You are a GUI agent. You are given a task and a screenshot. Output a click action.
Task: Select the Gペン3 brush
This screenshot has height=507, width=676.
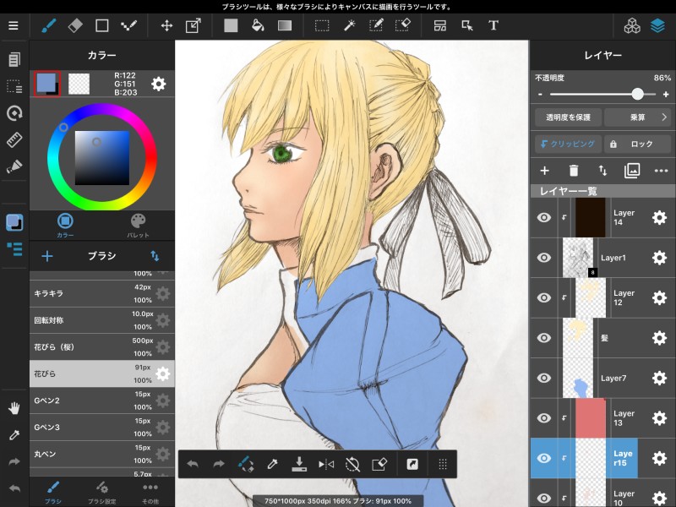[x=101, y=428]
